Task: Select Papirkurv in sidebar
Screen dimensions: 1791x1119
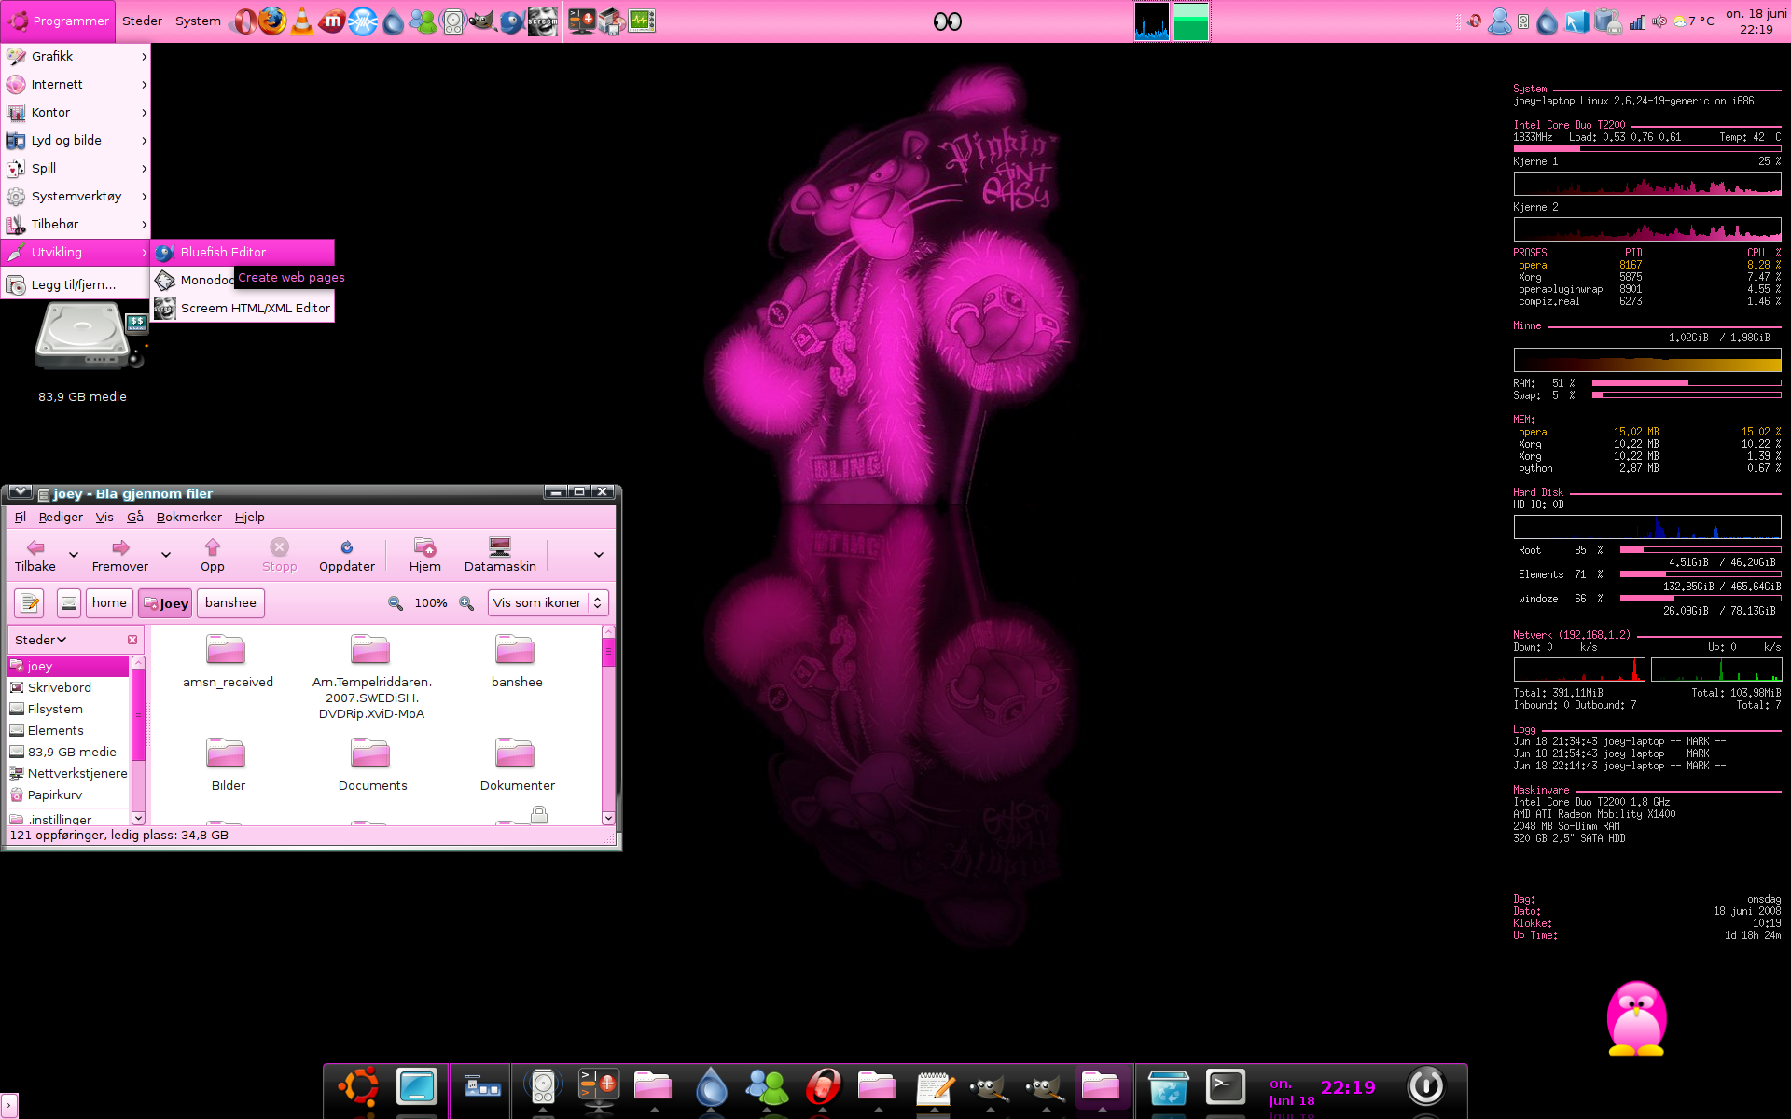Action: (68, 794)
